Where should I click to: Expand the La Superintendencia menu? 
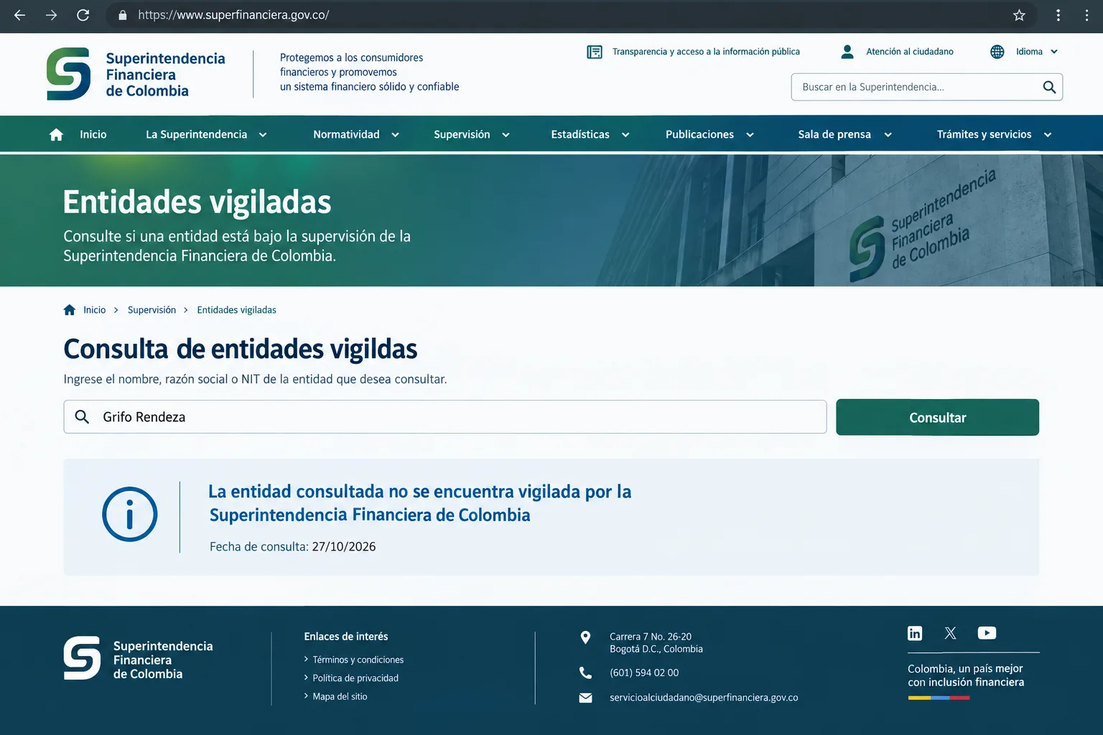click(x=206, y=134)
